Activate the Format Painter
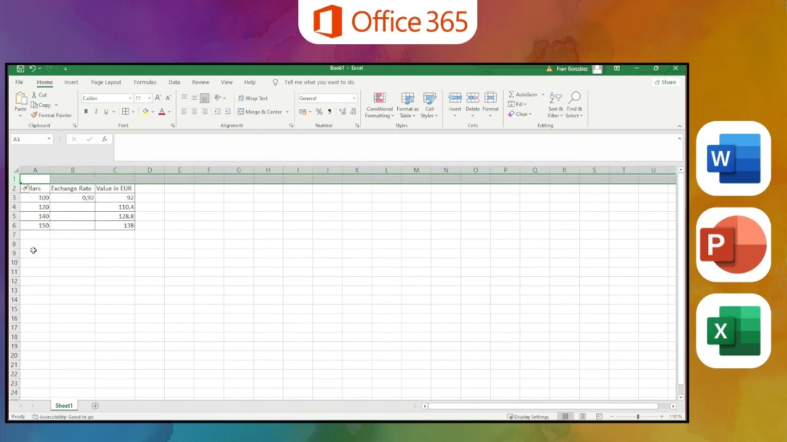The width and height of the screenshot is (787, 442). (x=51, y=115)
